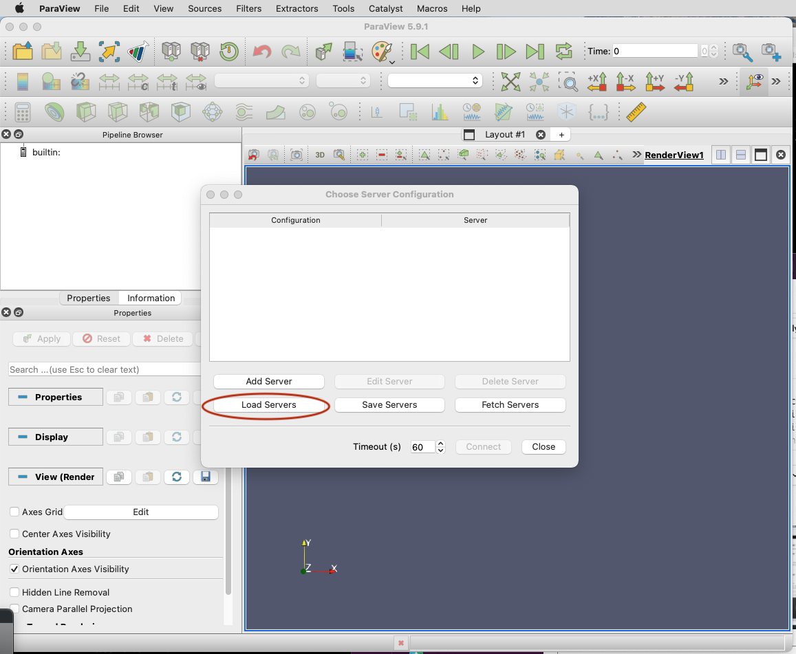Set view direction to +X
The height and width of the screenshot is (654, 796).
(x=596, y=81)
